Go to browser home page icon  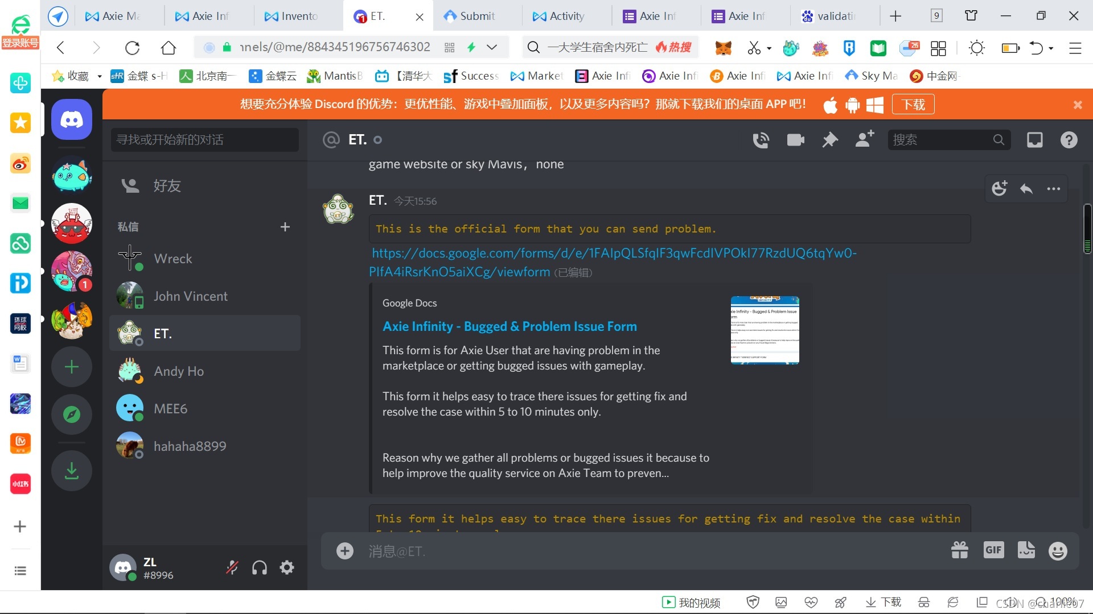coord(169,48)
